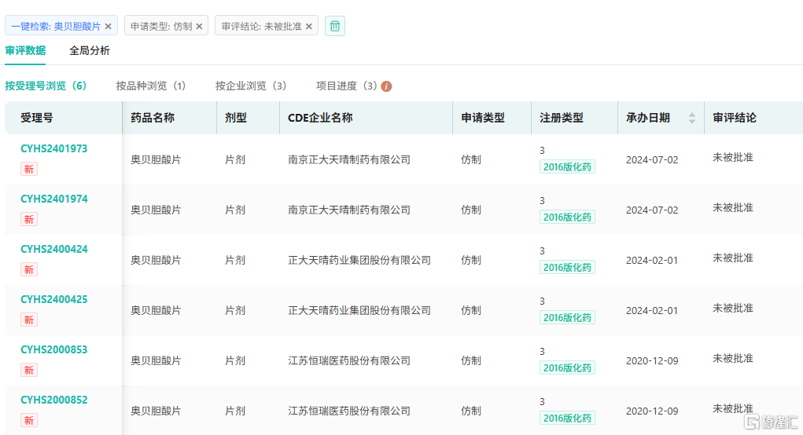The image size is (803, 435).
Task: Click 新 badge under CYHS2400424
Action: (28, 269)
